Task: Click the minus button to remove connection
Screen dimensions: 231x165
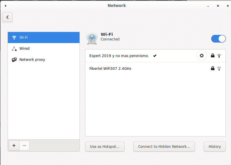Action: coord(24,146)
